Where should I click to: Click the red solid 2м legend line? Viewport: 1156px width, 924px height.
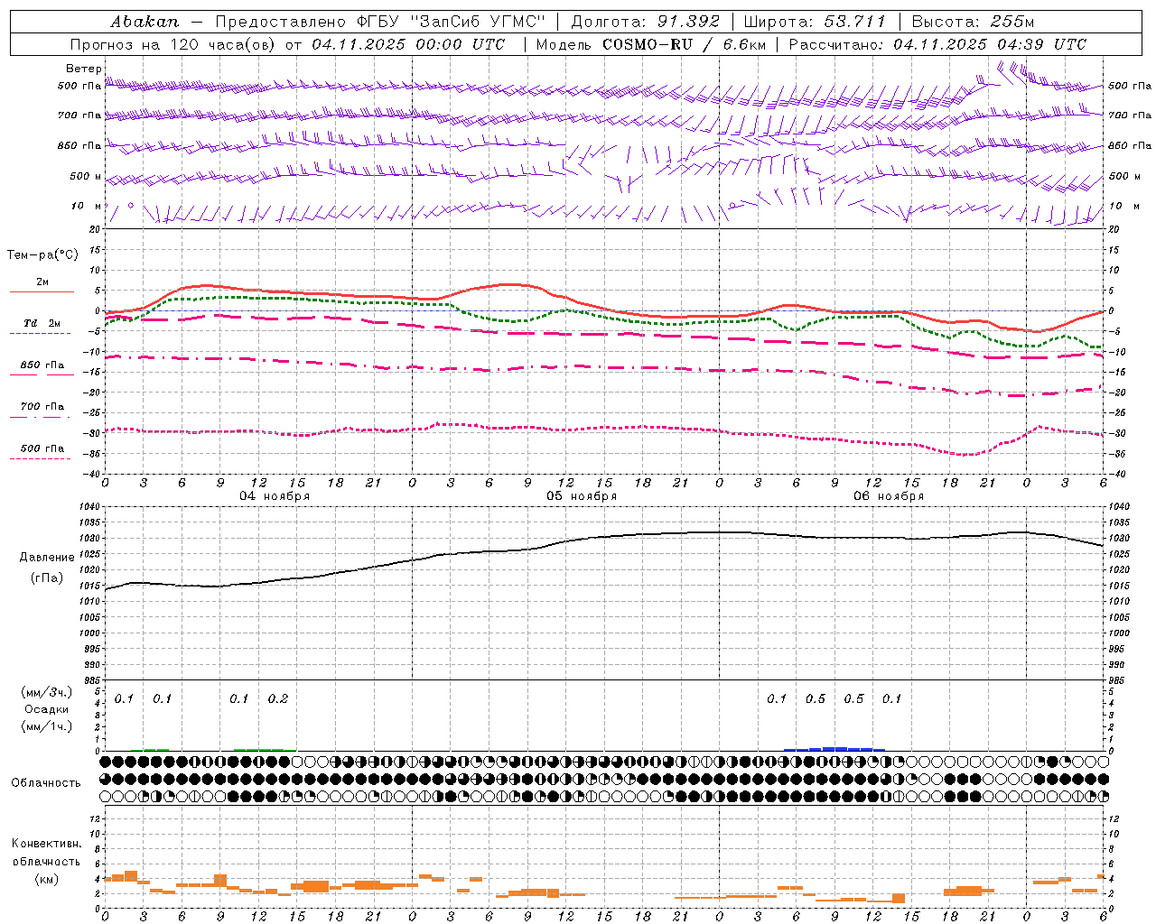(x=42, y=292)
